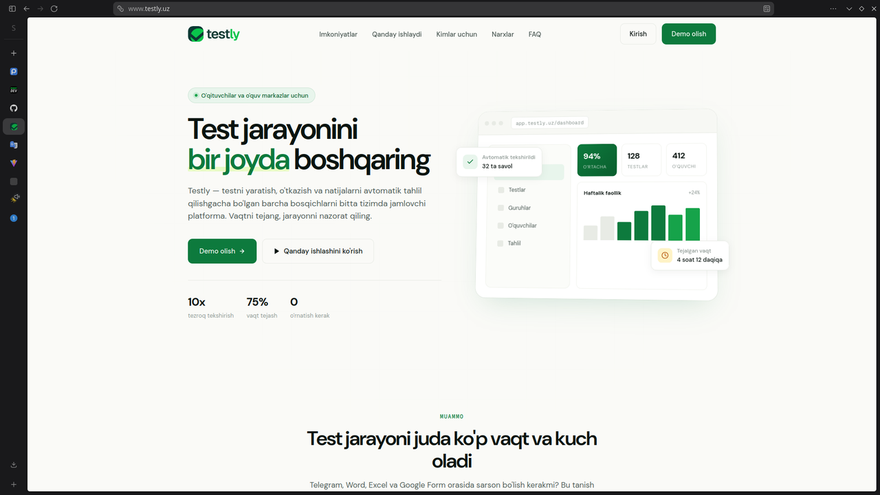Click the 128 Testlar stat card

641,160
